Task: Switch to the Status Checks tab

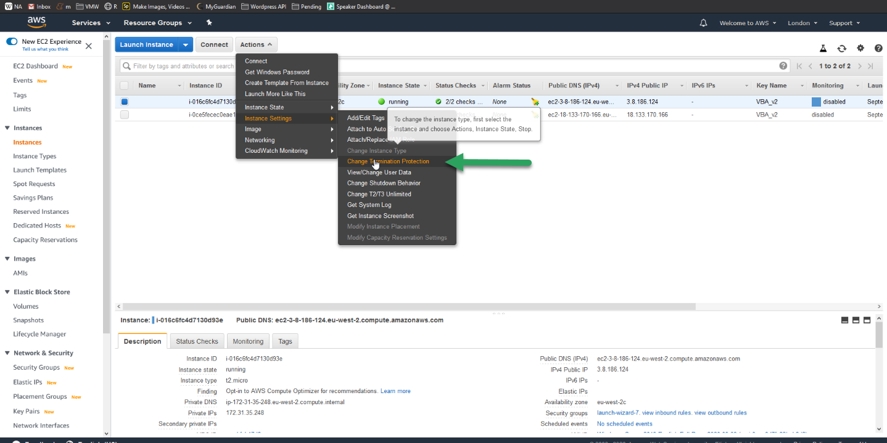Action: pos(197,341)
